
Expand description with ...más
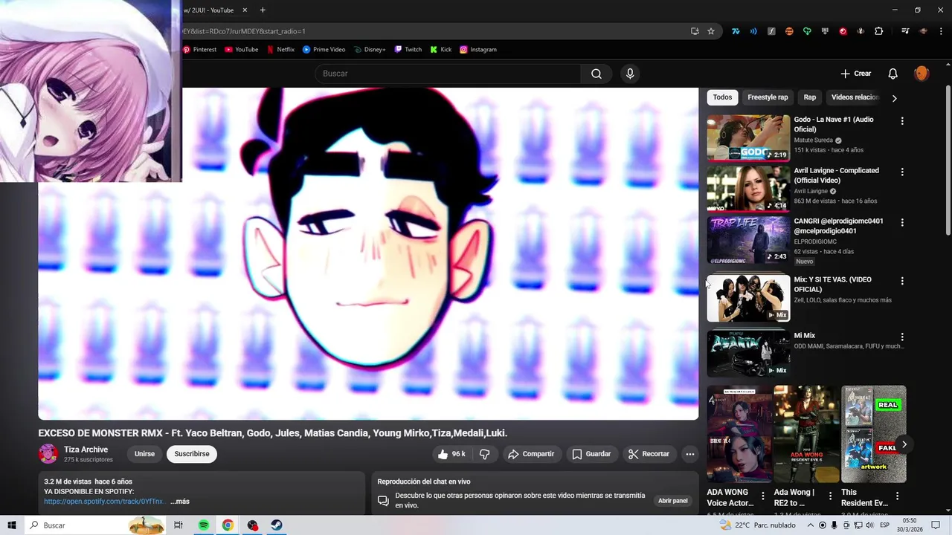click(180, 502)
